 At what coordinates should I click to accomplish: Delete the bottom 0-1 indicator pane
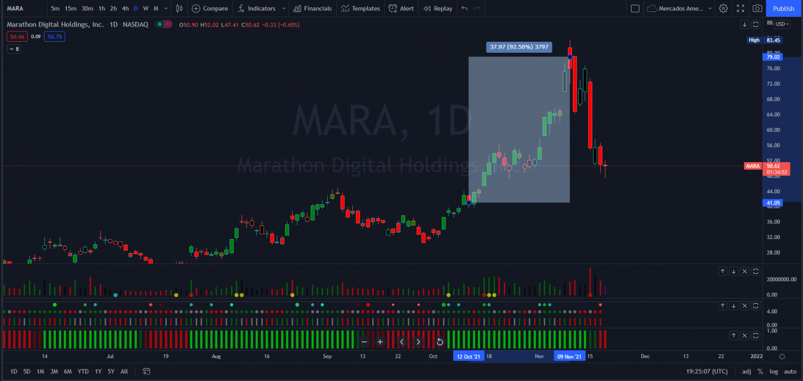[x=744, y=336]
